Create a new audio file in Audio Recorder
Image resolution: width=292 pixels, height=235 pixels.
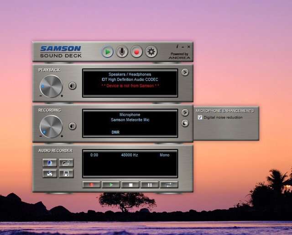point(50,163)
